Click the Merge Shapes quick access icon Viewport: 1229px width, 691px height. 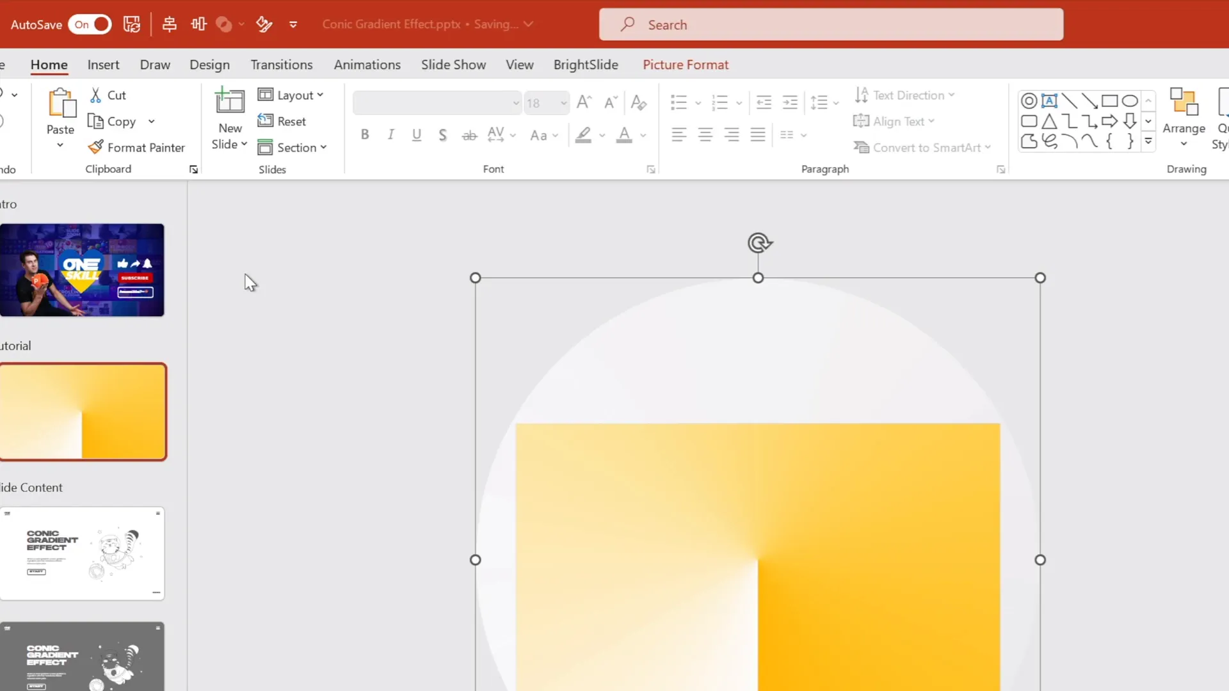coord(223,24)
